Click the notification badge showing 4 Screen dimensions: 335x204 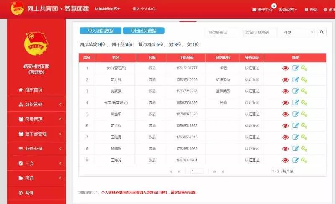click(x=274, y=6)
